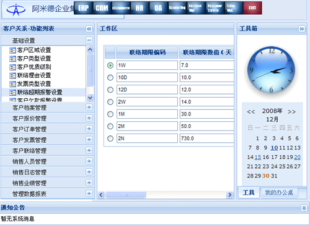Click the 联络期限编码 column header

click(x=148, y=53)
